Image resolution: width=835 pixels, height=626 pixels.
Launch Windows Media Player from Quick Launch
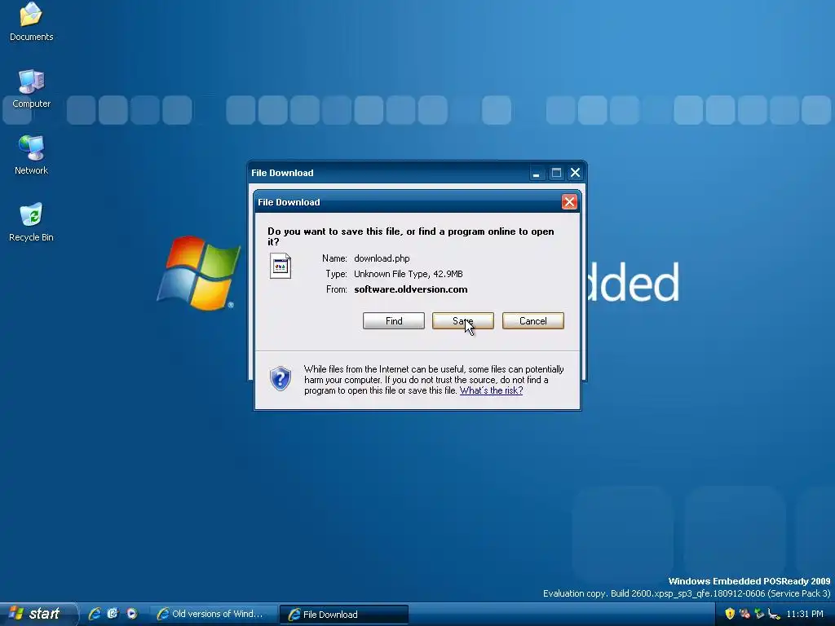coord(131,614)
